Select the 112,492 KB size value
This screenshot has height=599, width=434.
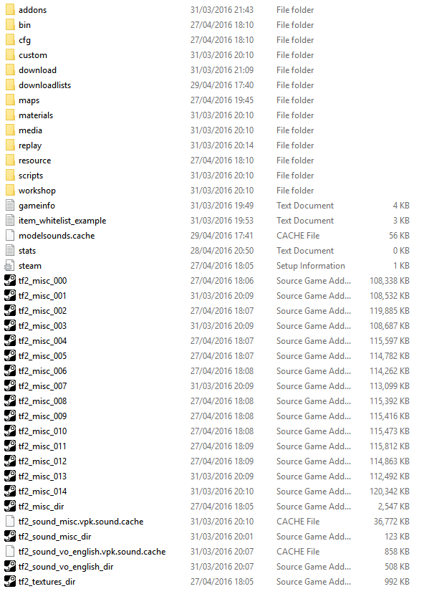pos(390,476)
